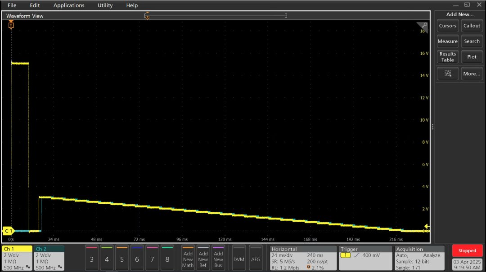This screenshot has width=486, height=272.
Task: Open the Add New Ref icon
Action: (203, 258)
